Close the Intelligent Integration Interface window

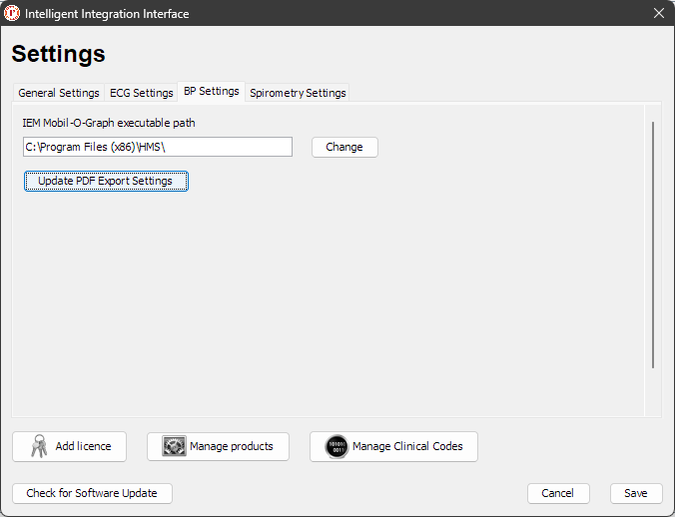coord(658,14)
